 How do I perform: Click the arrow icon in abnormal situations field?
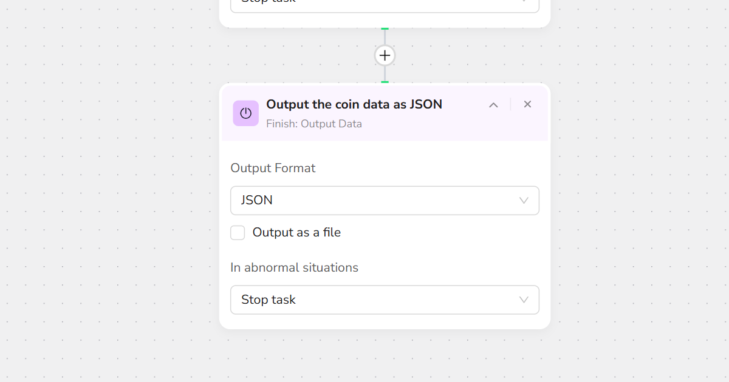coord(524,300)
